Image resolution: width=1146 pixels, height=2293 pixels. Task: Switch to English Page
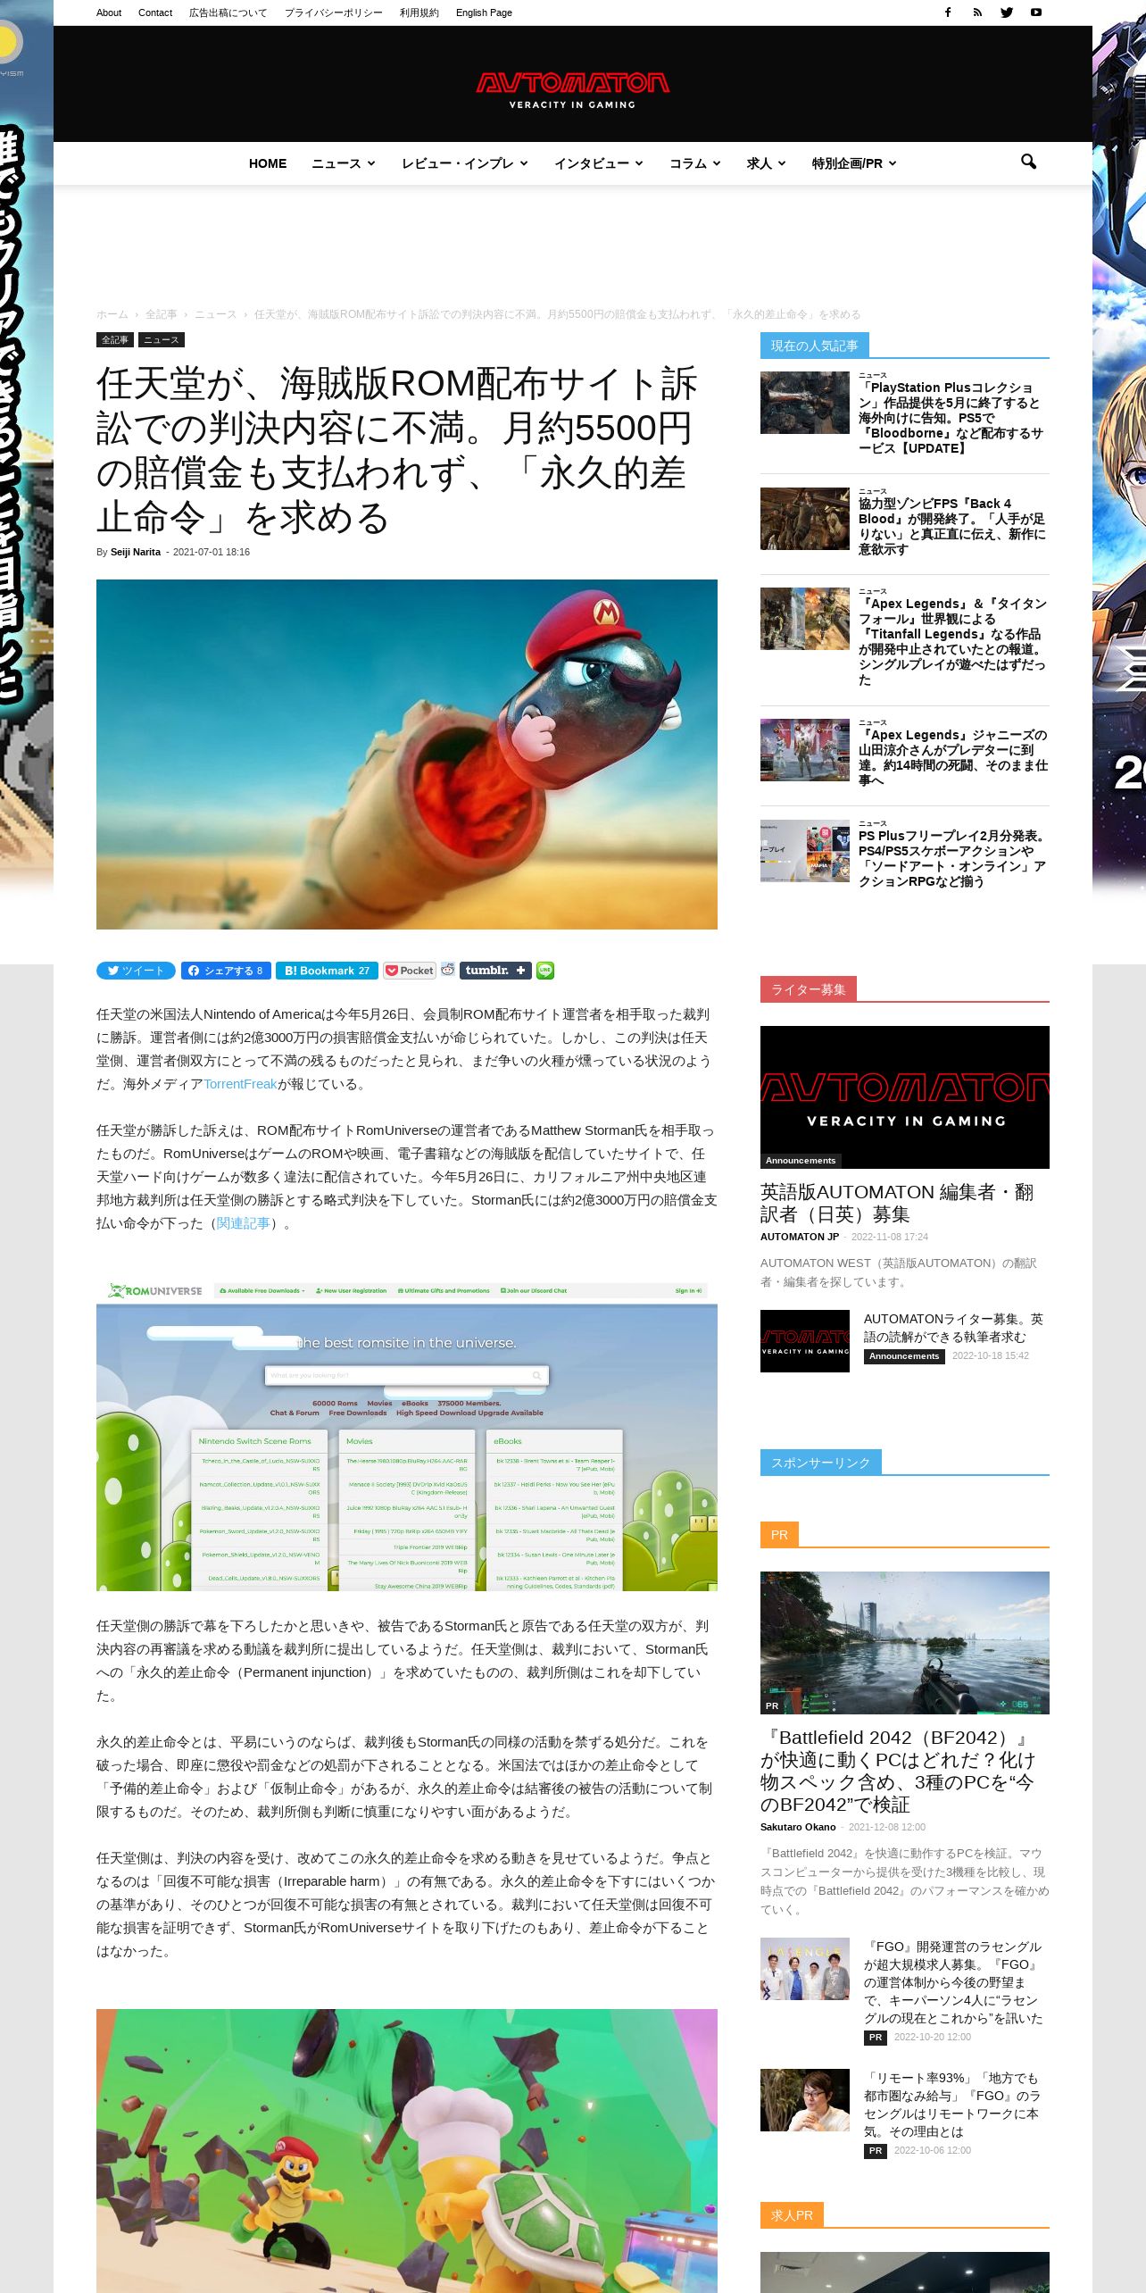(x=484, y=13)
